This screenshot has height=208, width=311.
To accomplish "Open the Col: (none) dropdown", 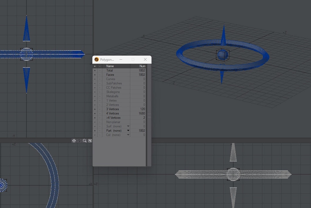I will coord(128,135).
